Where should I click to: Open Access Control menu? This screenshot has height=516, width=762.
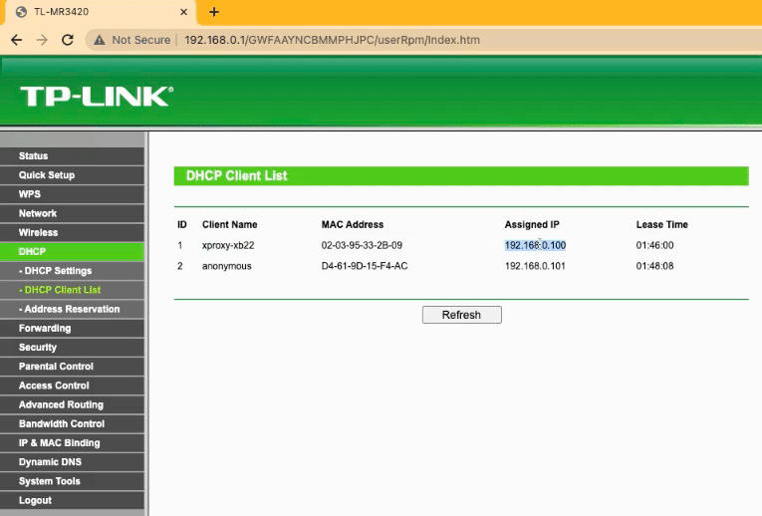(x=72, y=386)
